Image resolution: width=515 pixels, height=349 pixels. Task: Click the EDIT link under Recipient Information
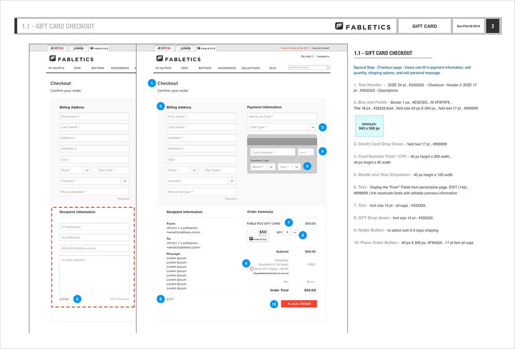[x=170, y=299]
